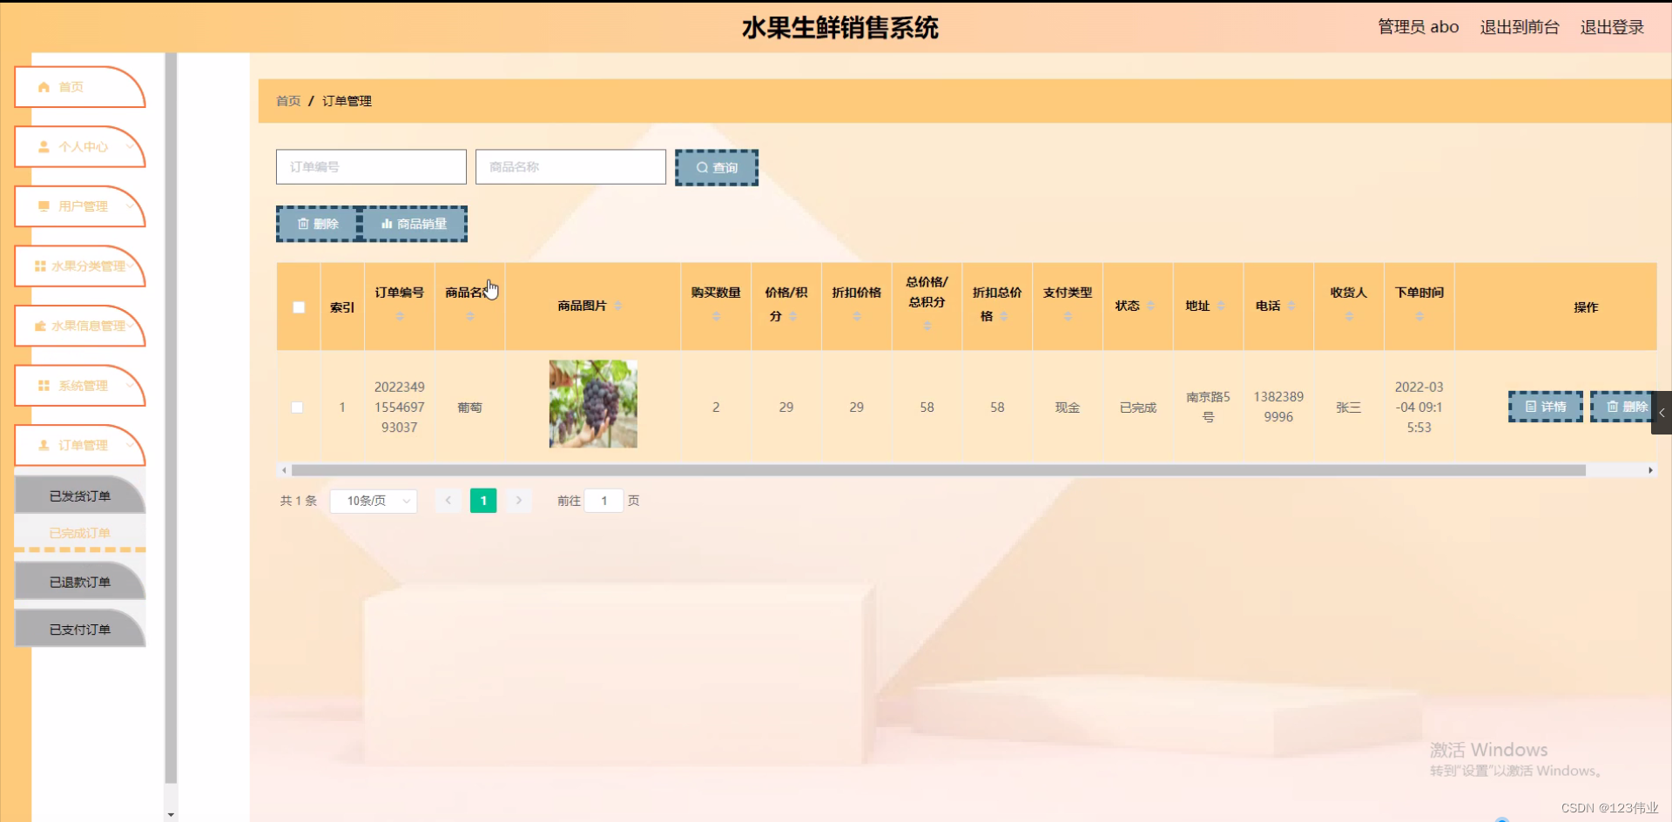This screenshot has height=822, width=1672.
Task: Click the 订单编号 search input field
Action: (371, 166)
